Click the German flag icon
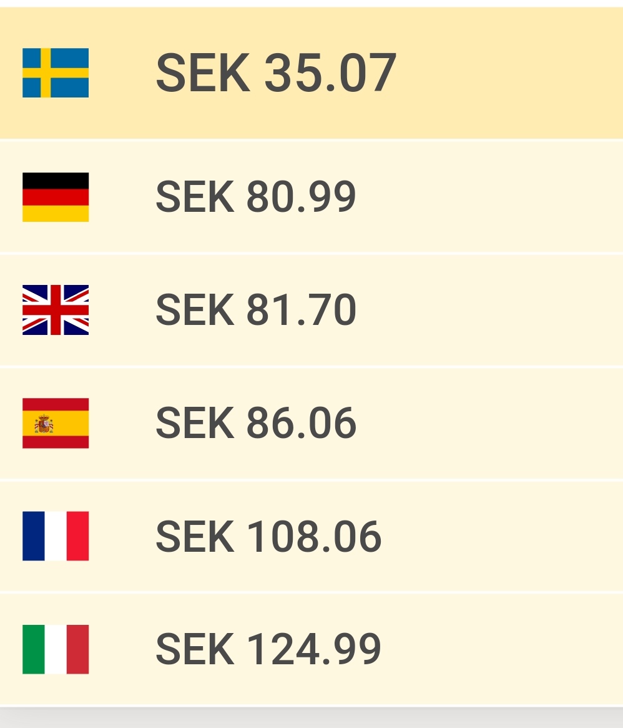 pyautogui.click(x=56, y=197)
